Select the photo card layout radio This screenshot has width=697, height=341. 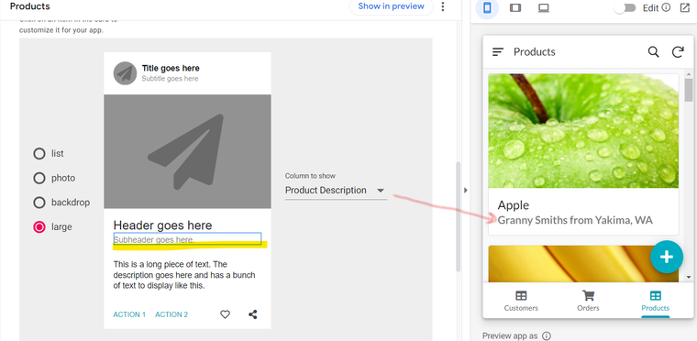point(39,178)
